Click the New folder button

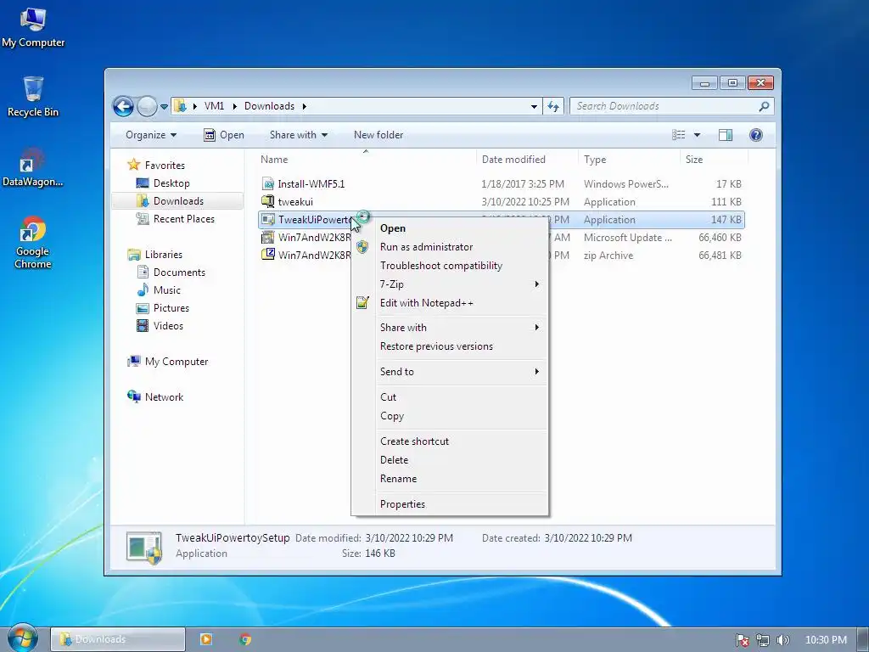click(x=378, y=135)
